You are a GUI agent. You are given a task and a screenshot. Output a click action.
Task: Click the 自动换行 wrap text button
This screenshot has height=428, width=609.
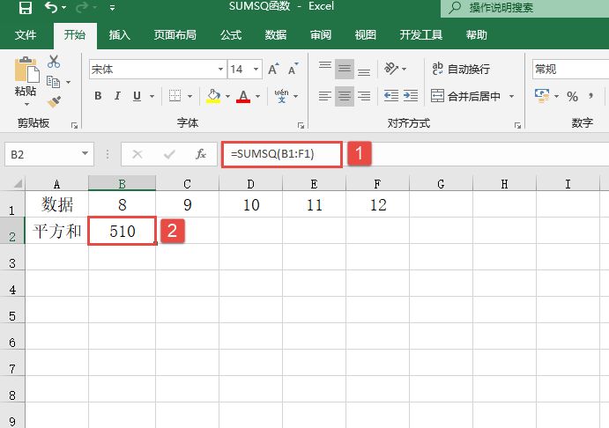tap(460, 69)
